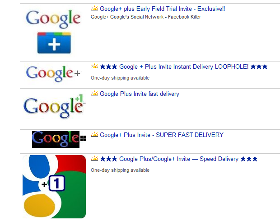The image size is (280, 222).
Task: Open 'Google Plus Invite fast delivery' listing
Action: click(140, 94)
